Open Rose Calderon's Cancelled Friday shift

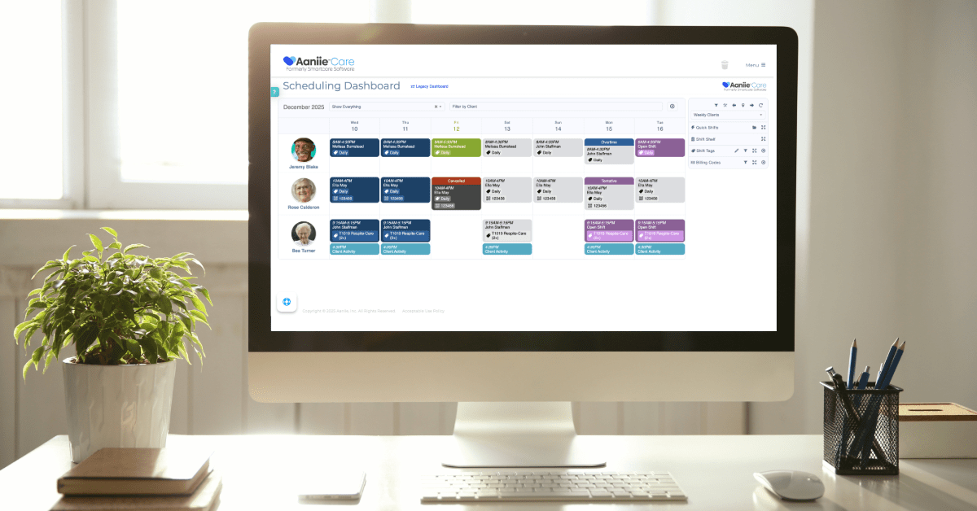pyautogui.click(x=456, y=194)
